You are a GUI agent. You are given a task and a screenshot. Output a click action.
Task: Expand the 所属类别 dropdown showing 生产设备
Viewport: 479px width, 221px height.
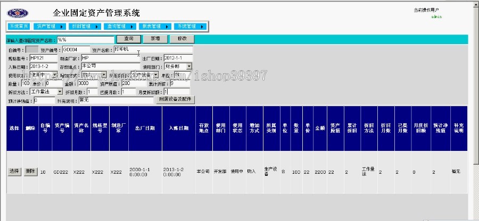point(156,75)
